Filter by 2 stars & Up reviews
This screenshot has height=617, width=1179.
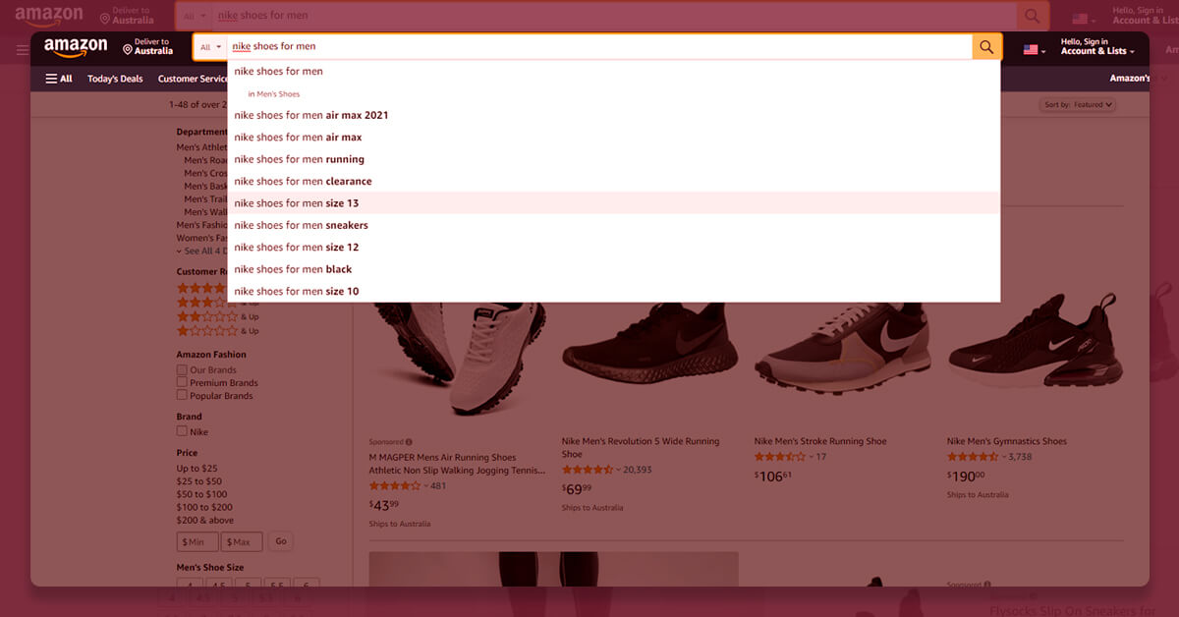(x=218, y=316)
